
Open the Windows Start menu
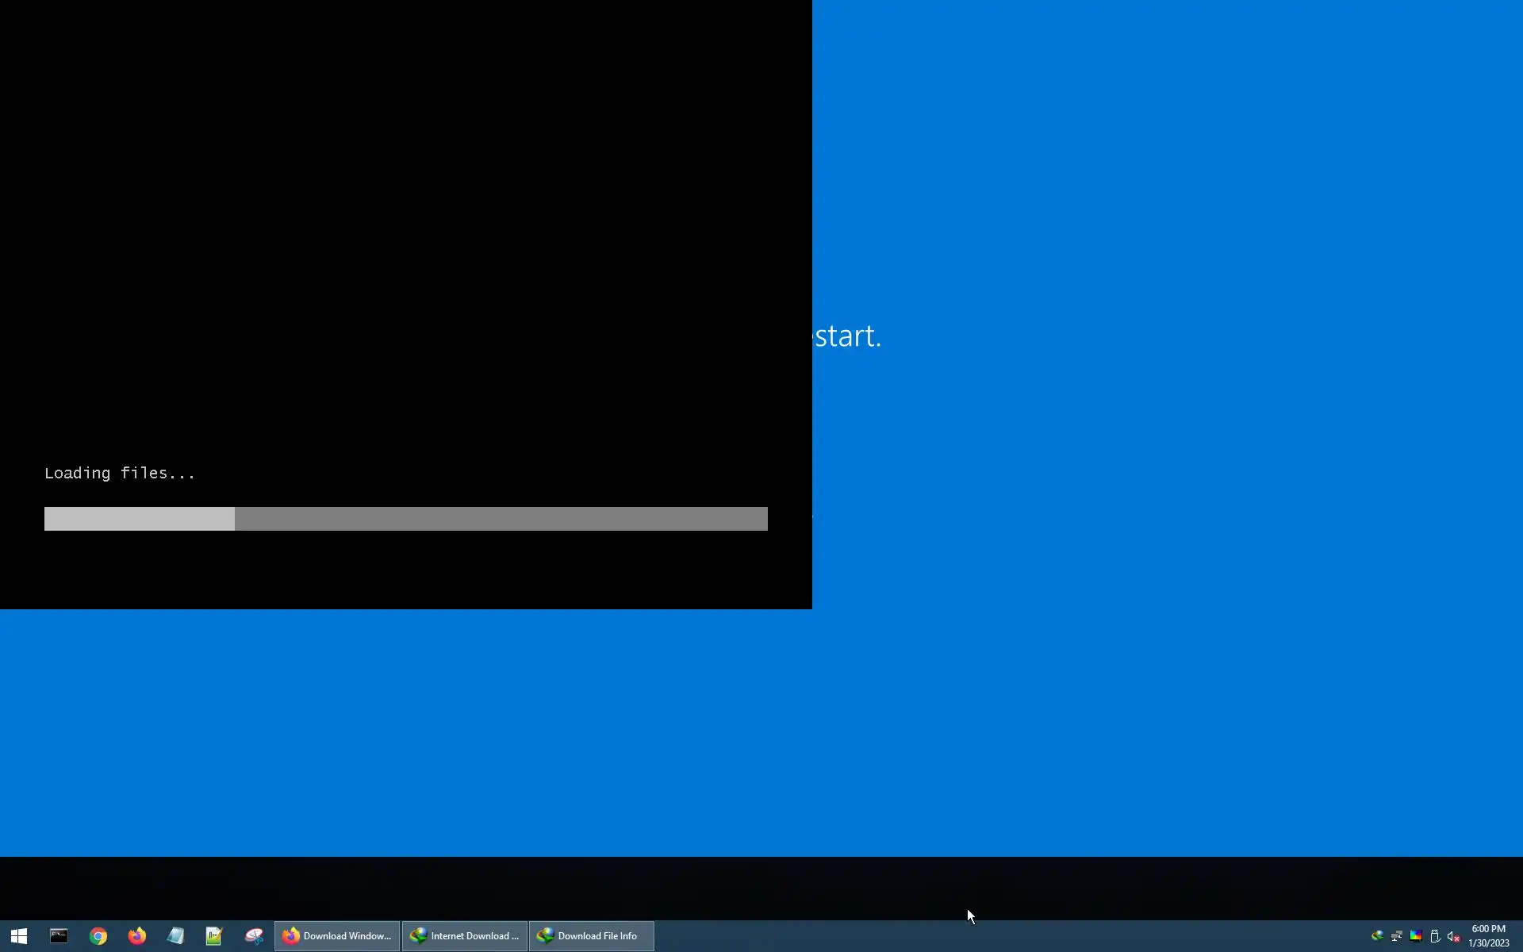[19, 936]
